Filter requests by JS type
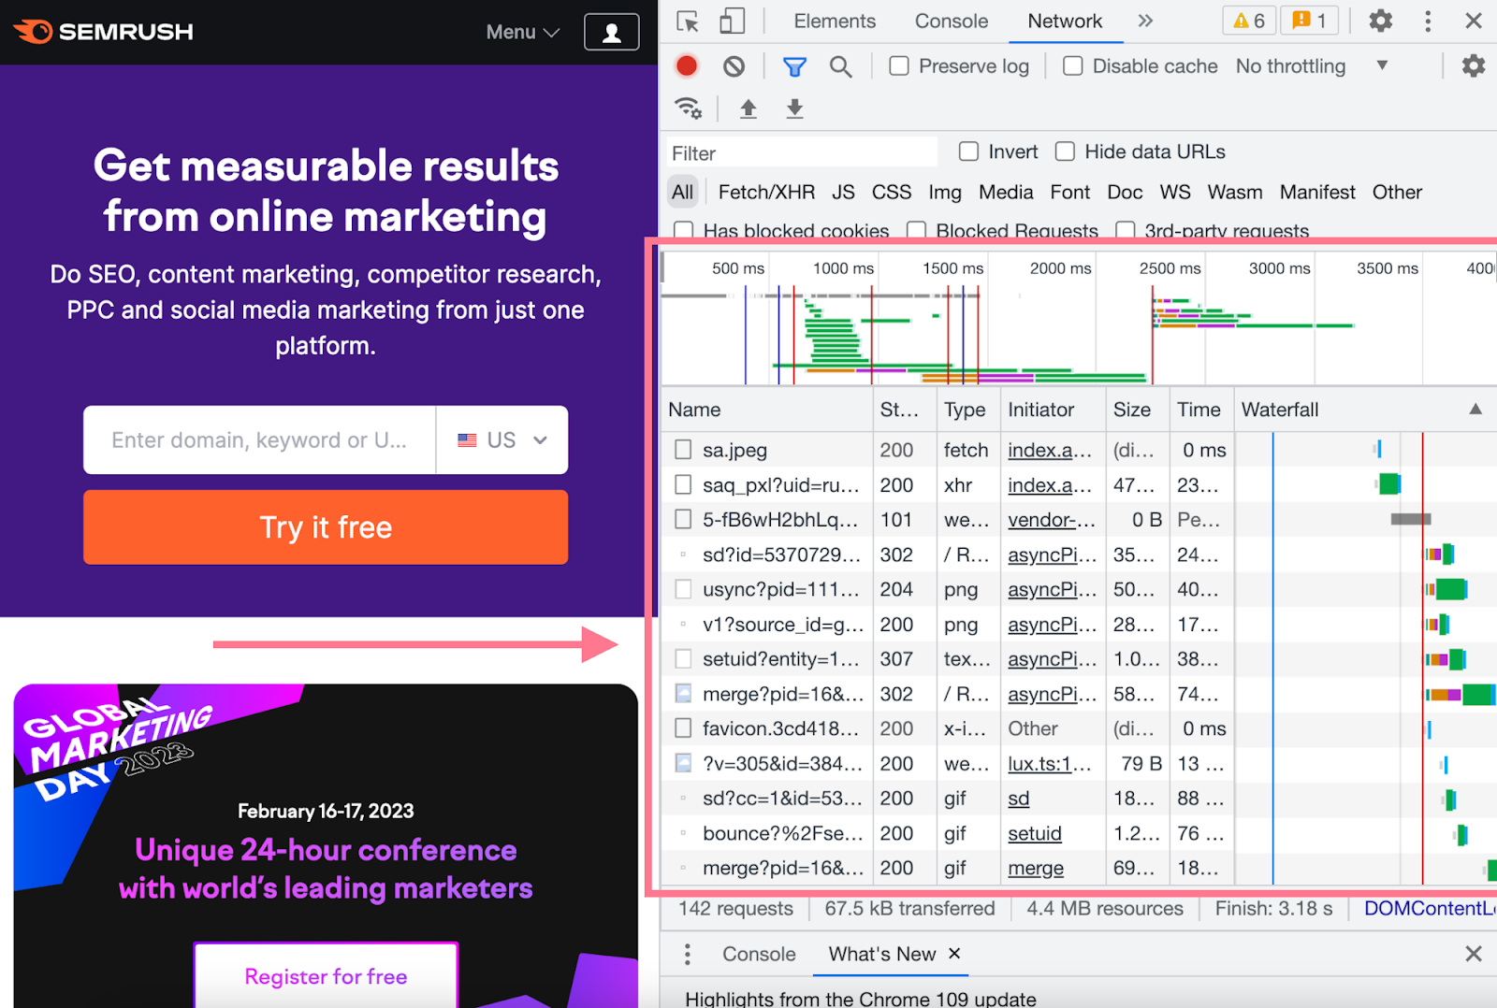 tap(843, 193)
